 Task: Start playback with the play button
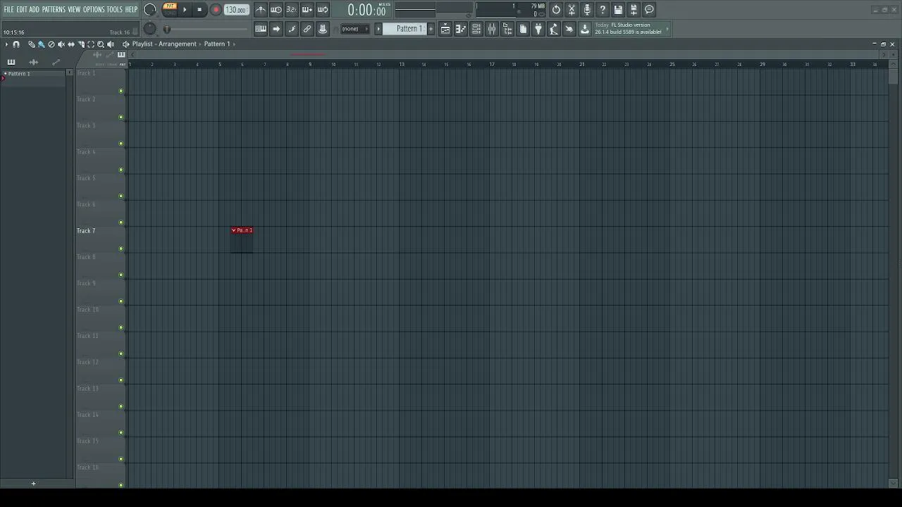(185, 10)
